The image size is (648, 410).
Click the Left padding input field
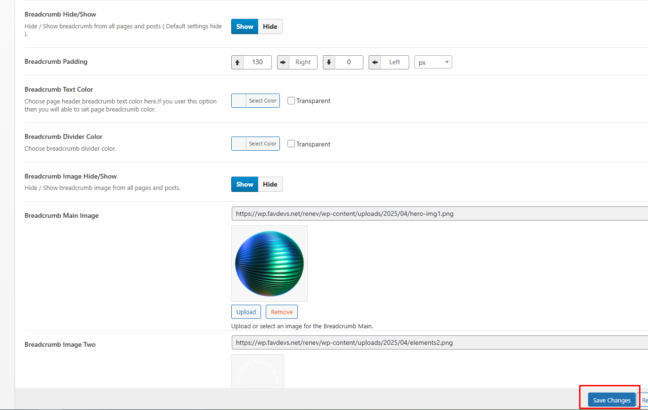[395, 62]
